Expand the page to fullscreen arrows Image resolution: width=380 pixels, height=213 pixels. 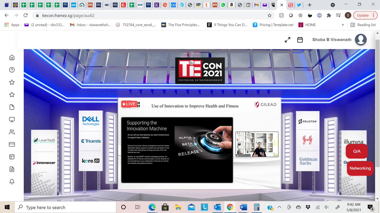click(x=288, y=40)
